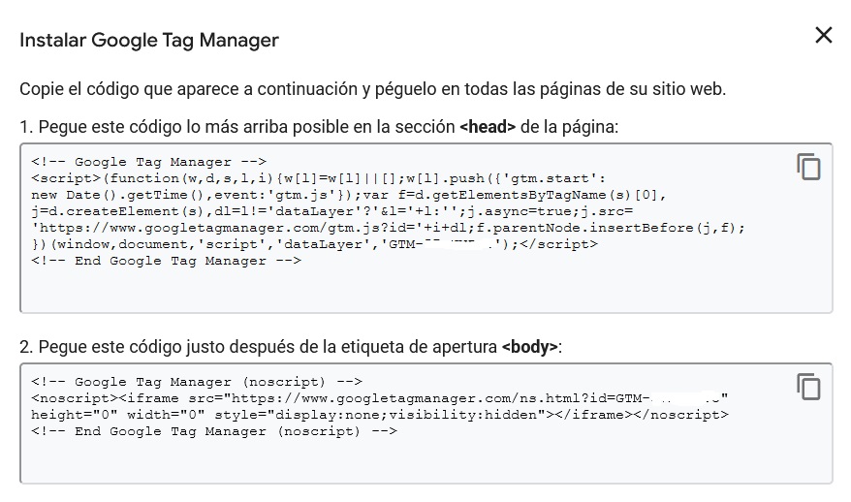Click the '<!-- End Google Tag Manager (noscript) -->' line
The width and height of the screenshot is (851, 502).
pyautogui.click(x=214, y=431)
